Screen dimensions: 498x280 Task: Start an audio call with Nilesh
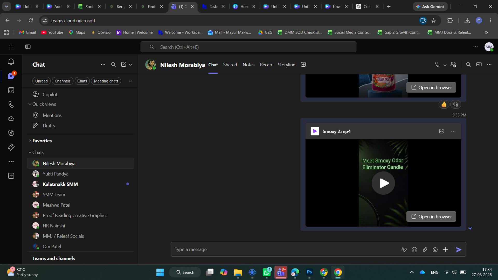pyautogui.click(x=437, y=65)
